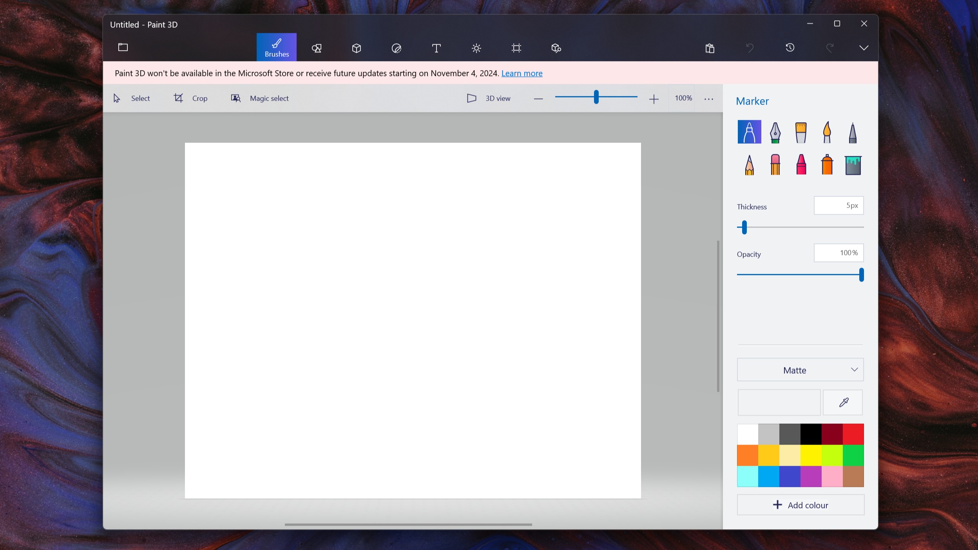Select the 3D shapes tool
The width and height of the screenshot is (978, 550).
click(x=356, y=47)
